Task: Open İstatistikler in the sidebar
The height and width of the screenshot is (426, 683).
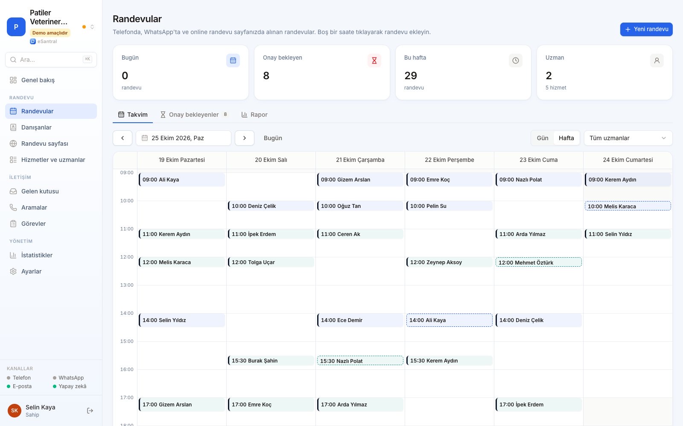Action: [x=51, y=255]
